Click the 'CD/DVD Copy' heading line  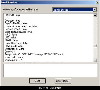(x=12, y=15)
